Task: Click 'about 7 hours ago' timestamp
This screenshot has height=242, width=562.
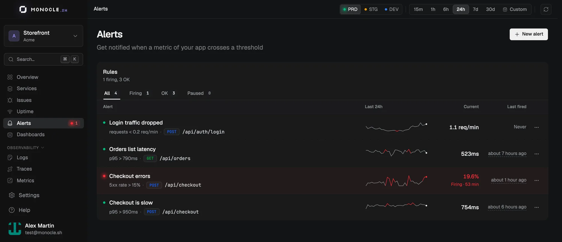Action: [507, 153]
